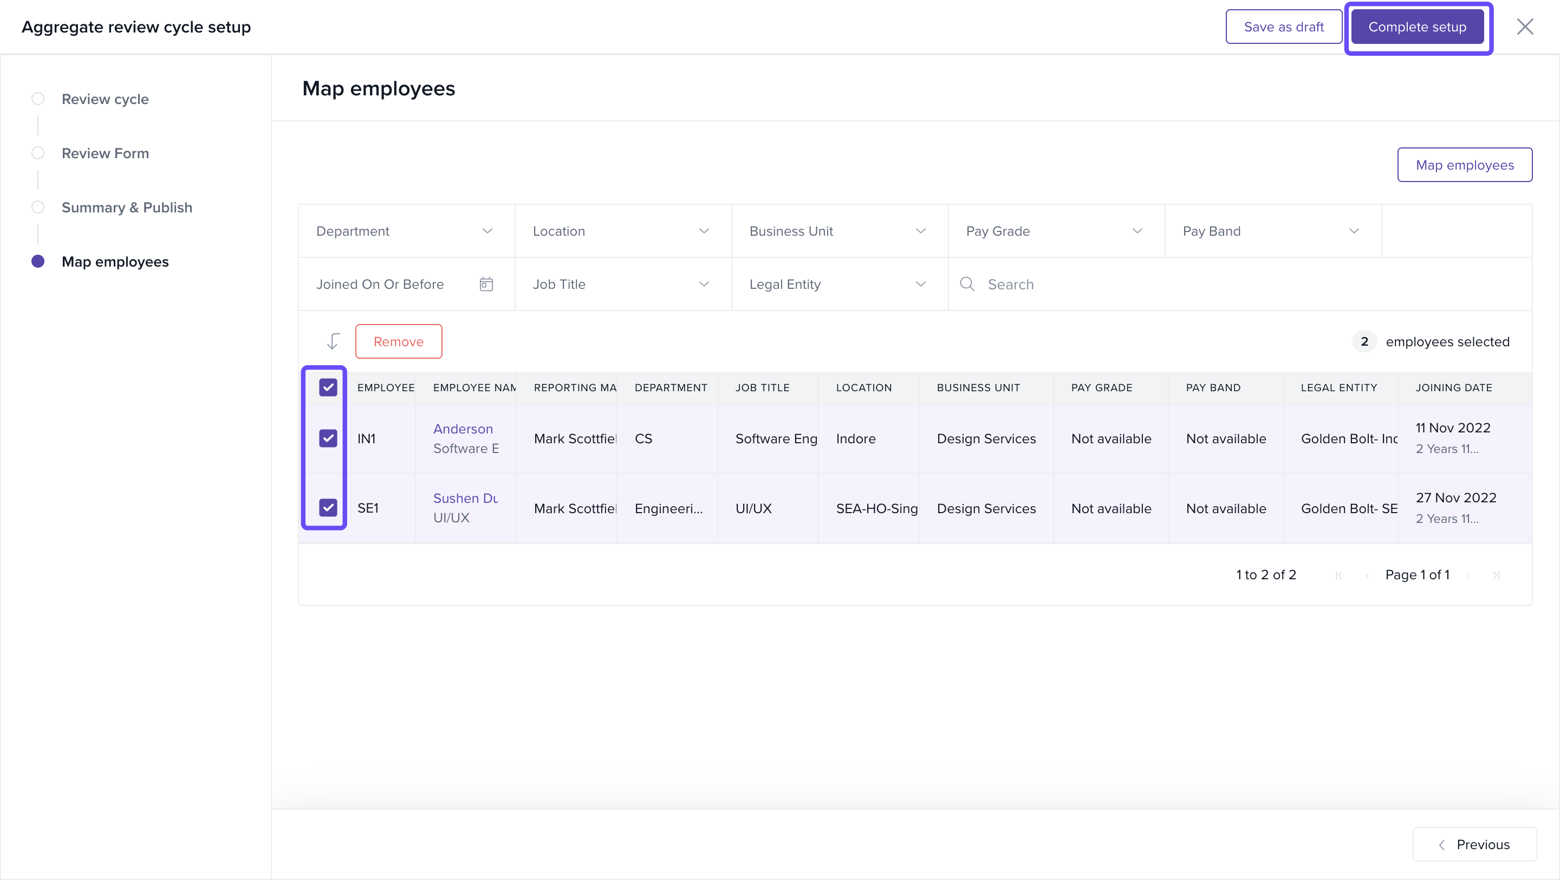Uncheck the checkbox for employee IN1
This screenshot has height=880, width=1560.
pyautogui.click(x=328, y=438)
